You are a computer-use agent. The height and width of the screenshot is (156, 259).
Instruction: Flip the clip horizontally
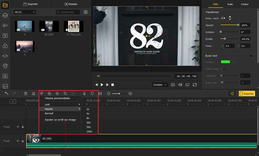223,18
